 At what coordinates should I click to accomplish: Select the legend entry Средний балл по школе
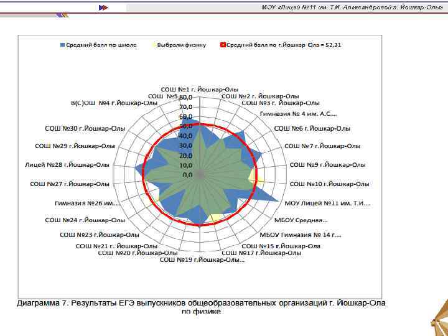point(98,45)
